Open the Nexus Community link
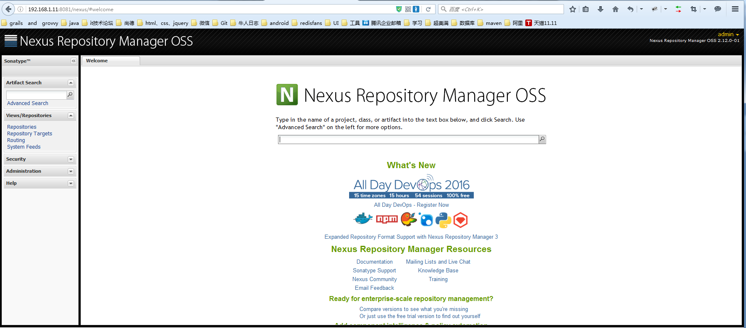 pos(374,279)
